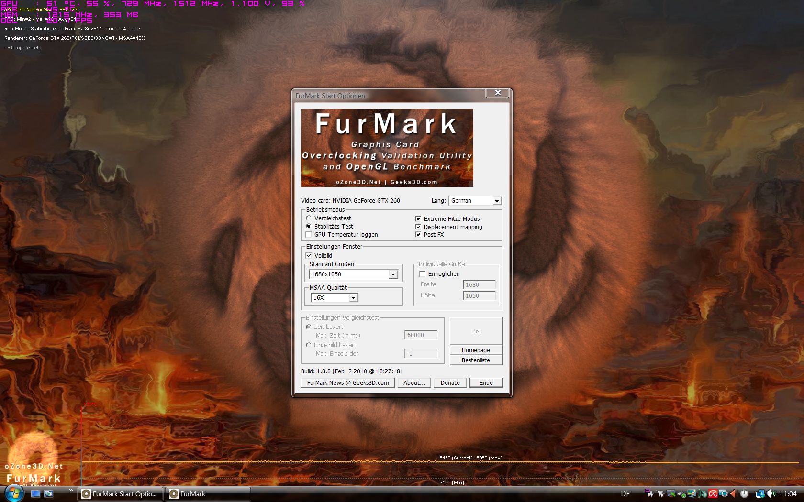Click the Video card: NVIDIA GeForce GTX 260 text
Viewport: 804px width, 502px height.
click(x=350, y=201)
